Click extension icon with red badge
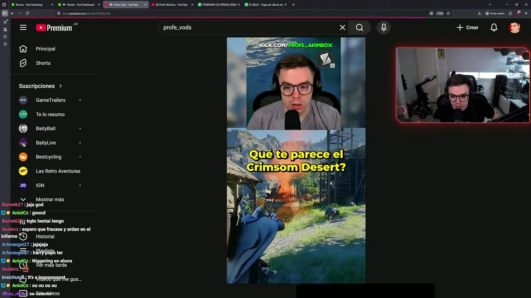The image size is (531, 298). click(518, 13)
